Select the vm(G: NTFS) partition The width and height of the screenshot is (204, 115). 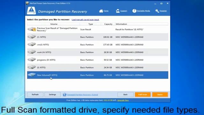click(98, 45)
